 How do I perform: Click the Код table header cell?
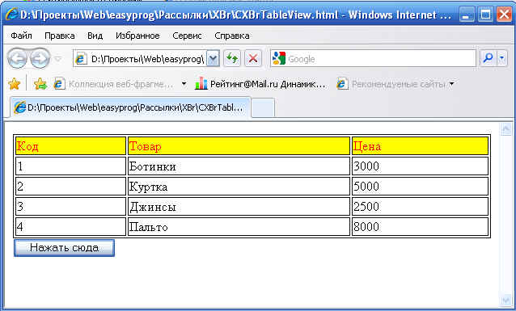pos(70,146)
